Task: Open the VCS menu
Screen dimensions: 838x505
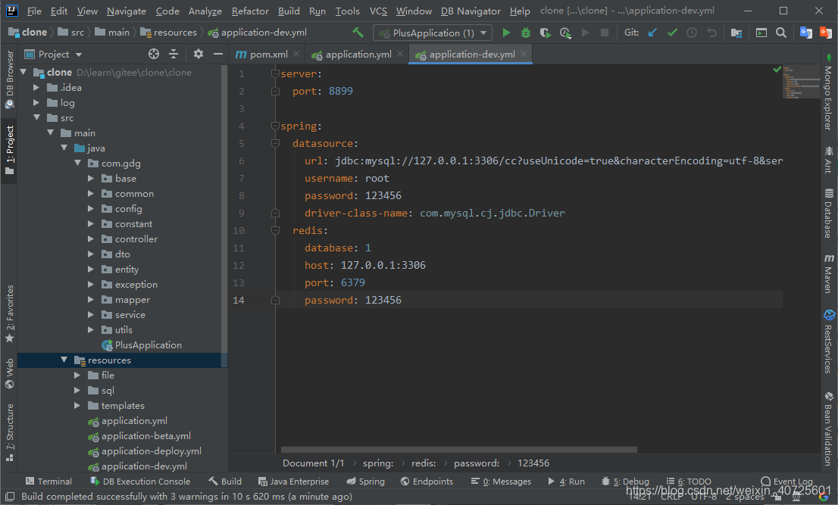Action: click(378, 11)
